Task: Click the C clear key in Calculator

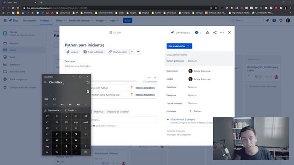Action: pos(76,116)
